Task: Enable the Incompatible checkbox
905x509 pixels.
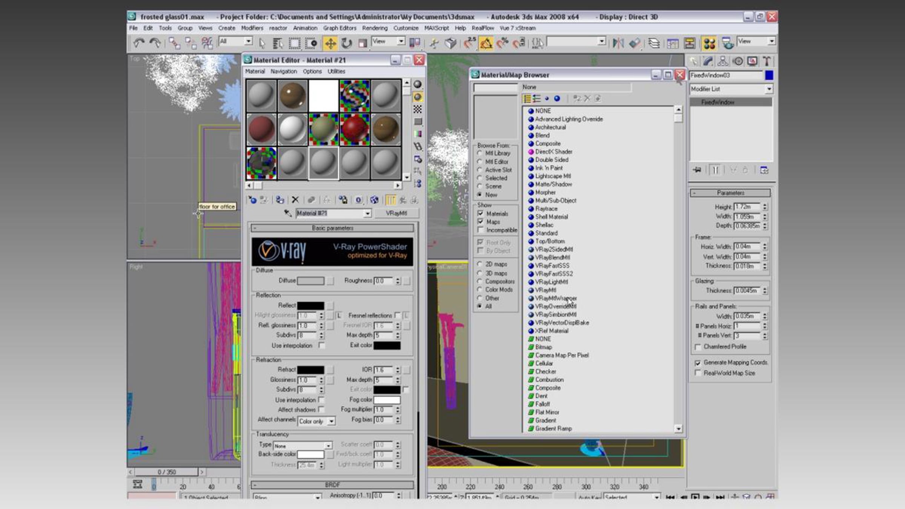Action: coord(480,230)
